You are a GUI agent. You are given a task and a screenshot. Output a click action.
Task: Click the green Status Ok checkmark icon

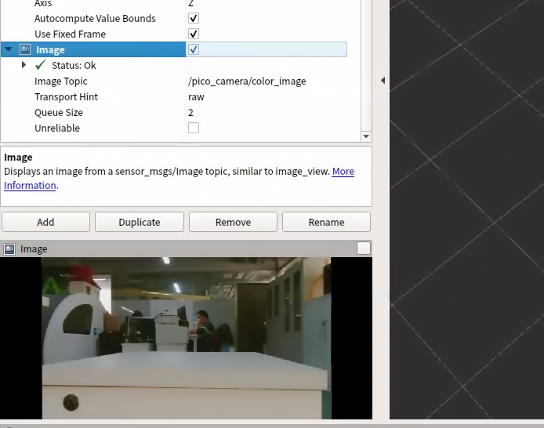[41, 65]
